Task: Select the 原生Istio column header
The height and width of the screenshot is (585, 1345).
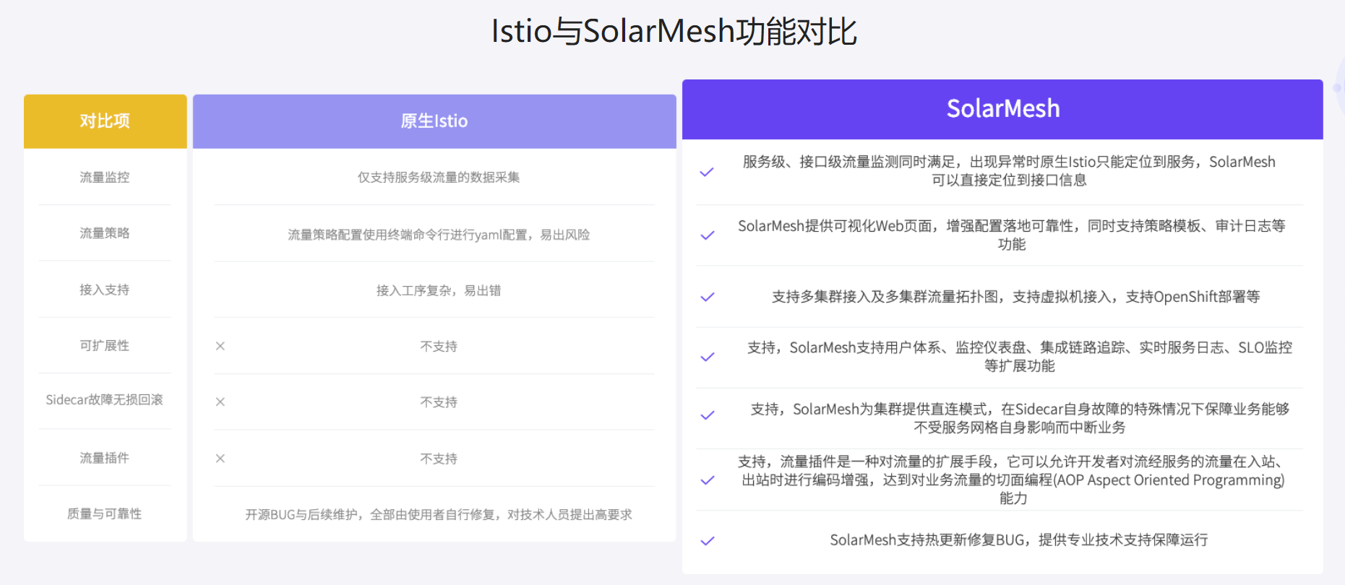Action: (x=434, y=121)
